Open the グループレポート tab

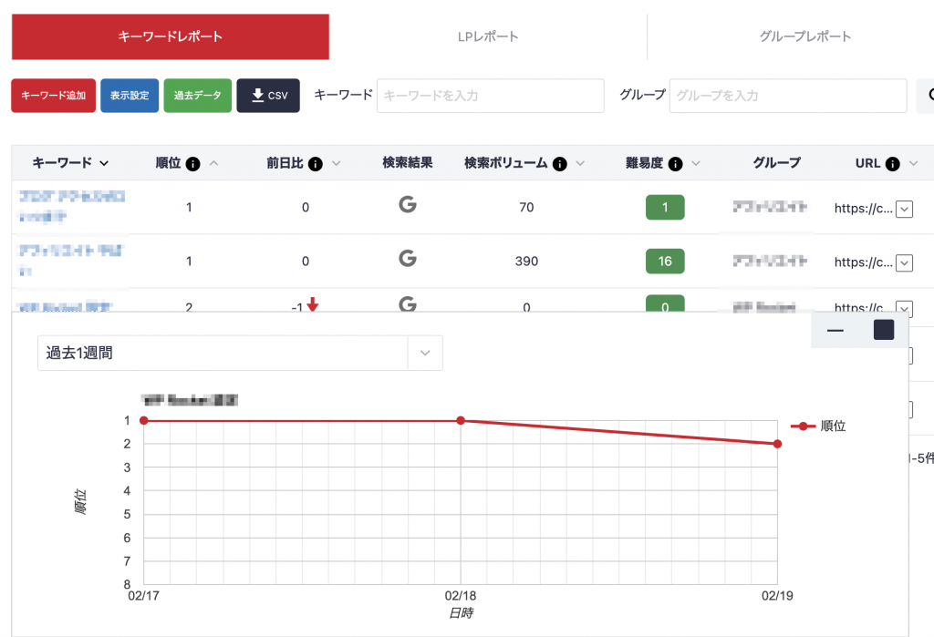pos(804,37)
